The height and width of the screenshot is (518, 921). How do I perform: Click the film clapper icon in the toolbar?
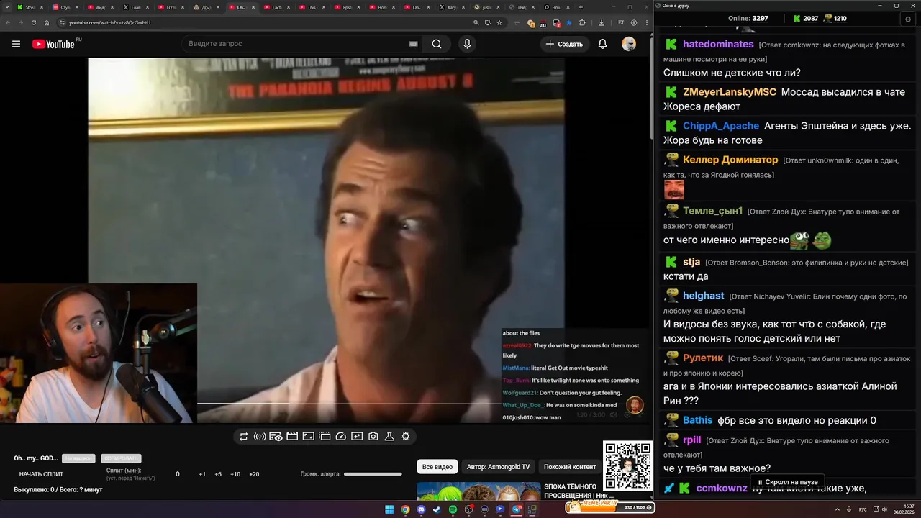[292, 437]
